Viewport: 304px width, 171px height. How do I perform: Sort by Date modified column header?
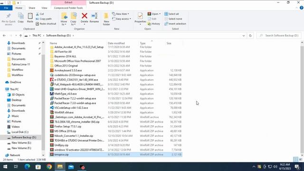116,43
